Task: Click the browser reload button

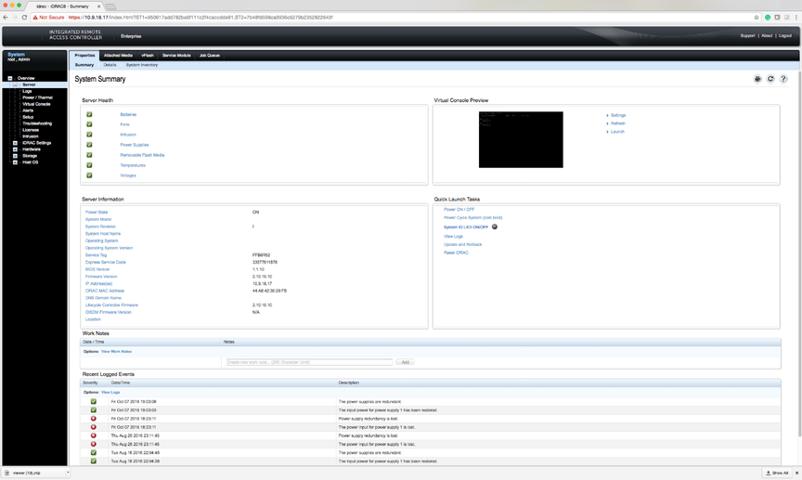Action: coord(24,17)
